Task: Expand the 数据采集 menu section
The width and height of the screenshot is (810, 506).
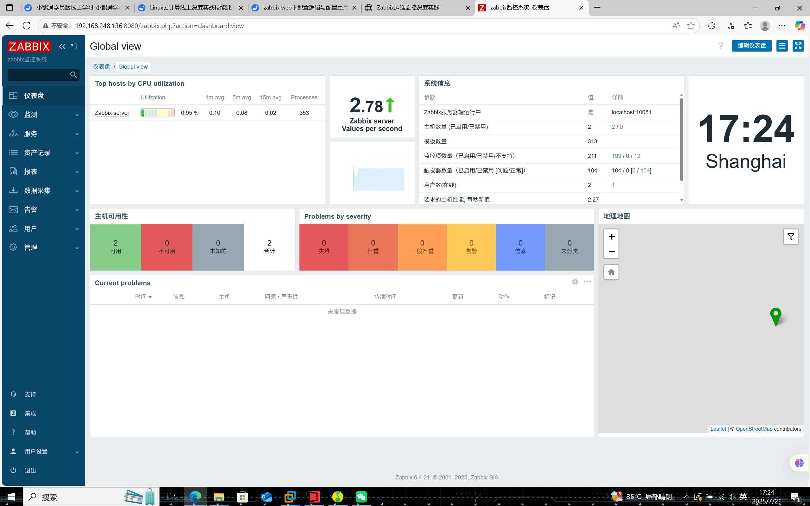Action: click(43, 191)
